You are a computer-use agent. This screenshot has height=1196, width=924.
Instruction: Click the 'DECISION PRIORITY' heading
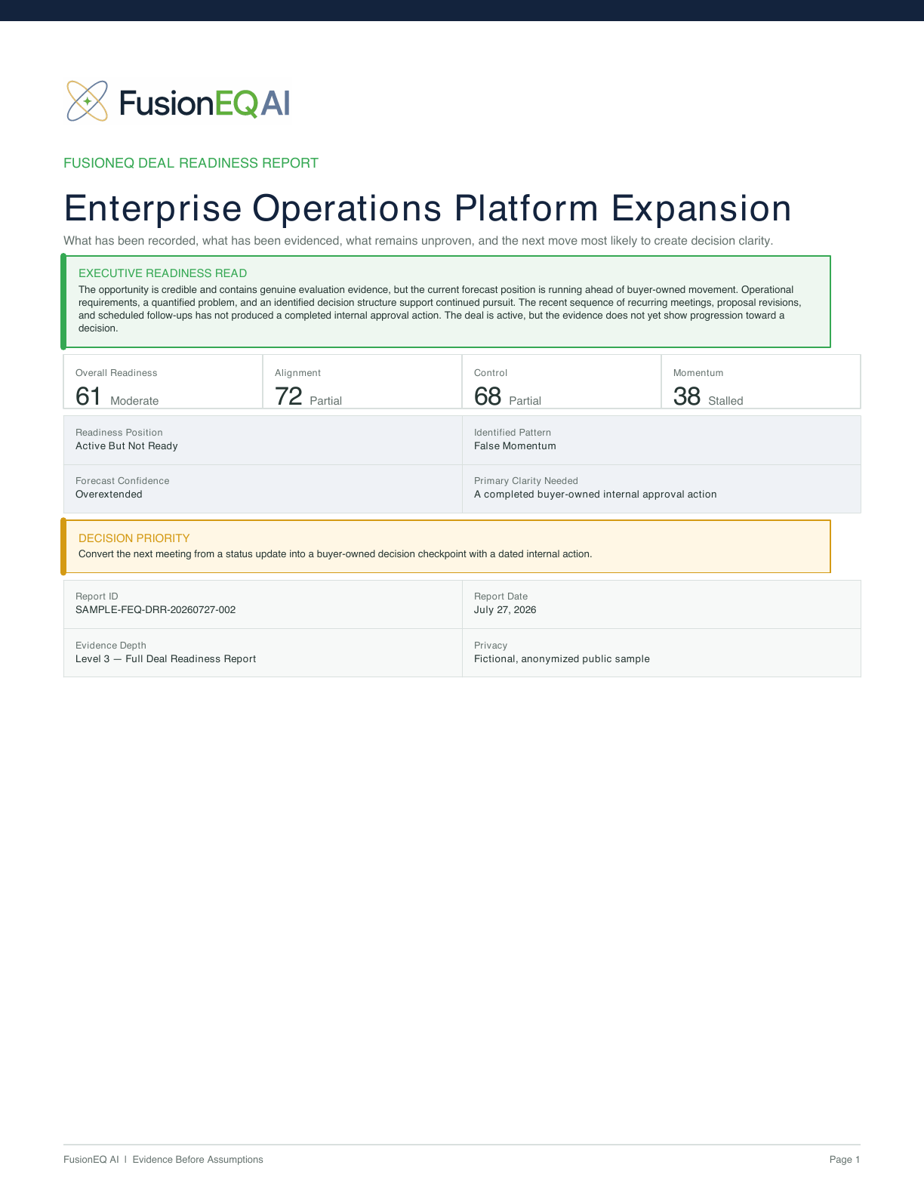click(134, 538)
